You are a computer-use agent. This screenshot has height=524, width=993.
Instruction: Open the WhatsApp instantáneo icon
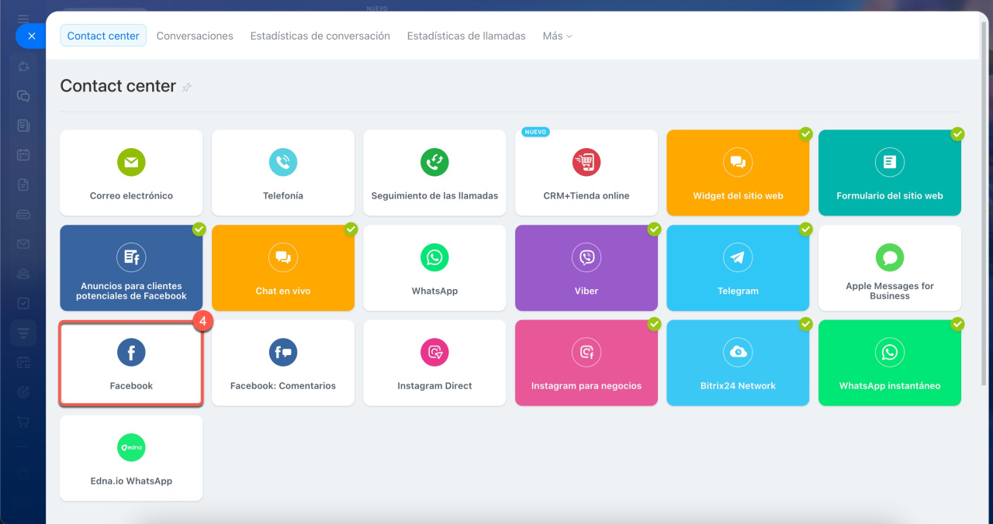tap(890, 352)
